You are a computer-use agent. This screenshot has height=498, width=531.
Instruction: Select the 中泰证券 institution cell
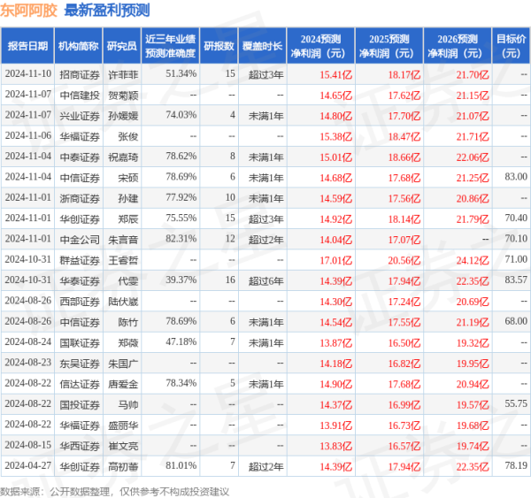80,157
